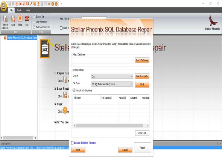Enable Include Deleted Records option

pyautogui.click(x=72, y=143)
